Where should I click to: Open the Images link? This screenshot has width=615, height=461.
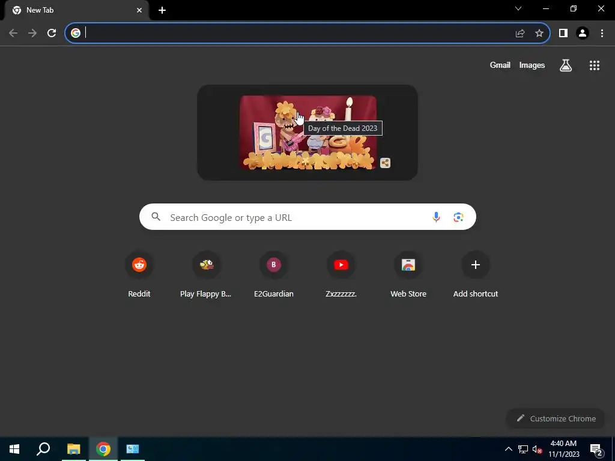tap(532, 65)
